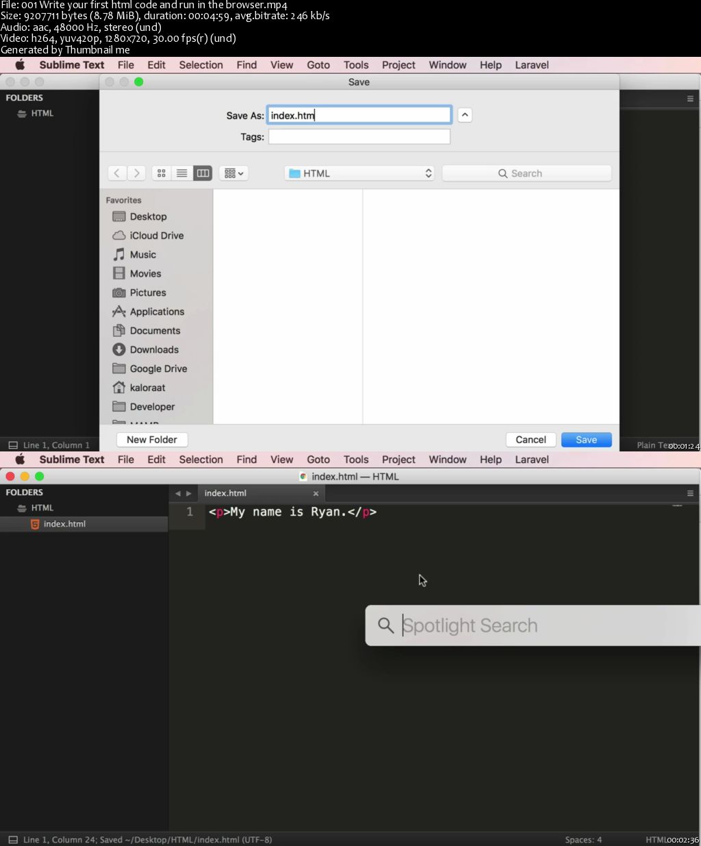Click line number 1 in the gutter

coord(190,512)
